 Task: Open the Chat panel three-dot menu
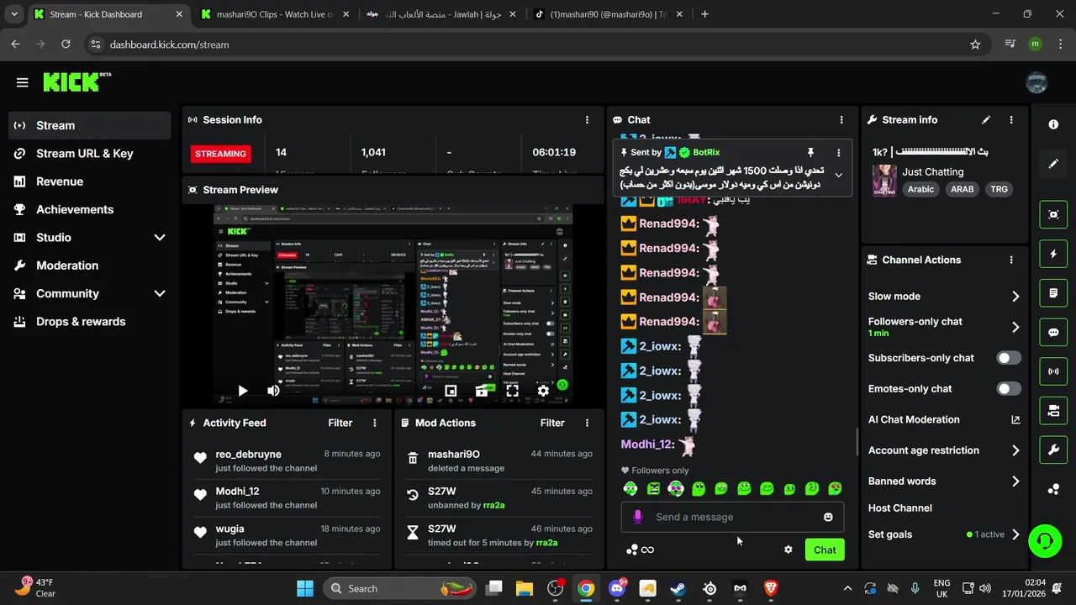click(841, 120)
